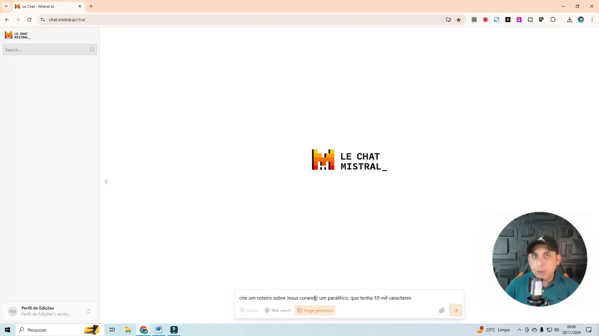Open the black square extension icon
599x336 pixels.
tap(508, 20)
